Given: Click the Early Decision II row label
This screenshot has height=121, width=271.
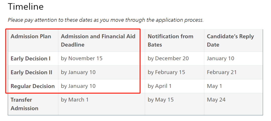Looking at the screenshot, I should [31, 72].
